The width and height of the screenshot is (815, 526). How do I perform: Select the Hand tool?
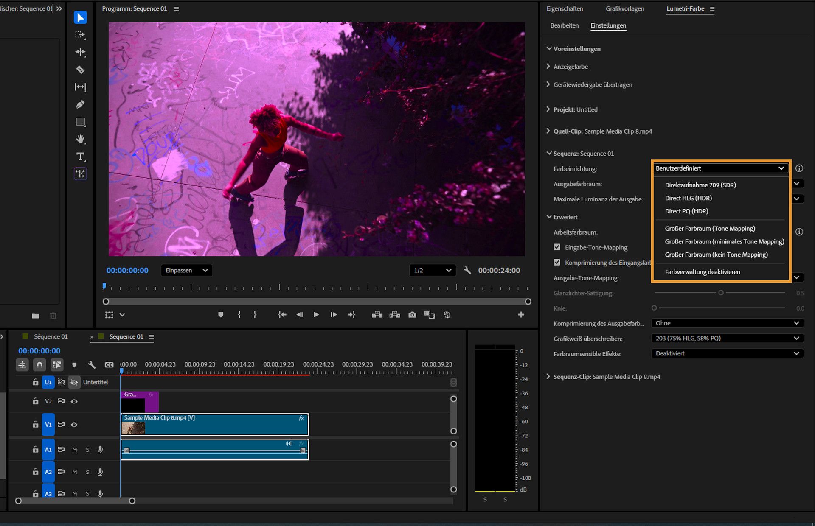click(80, 139)
